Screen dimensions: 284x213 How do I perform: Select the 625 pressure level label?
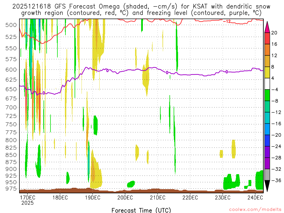pyautogui.click(x=11, y=80)
